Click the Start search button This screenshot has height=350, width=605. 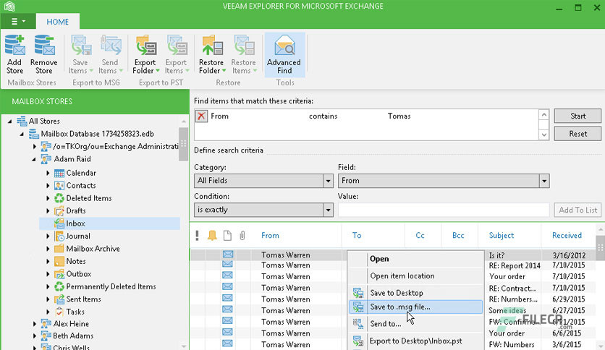pos(577,116)
